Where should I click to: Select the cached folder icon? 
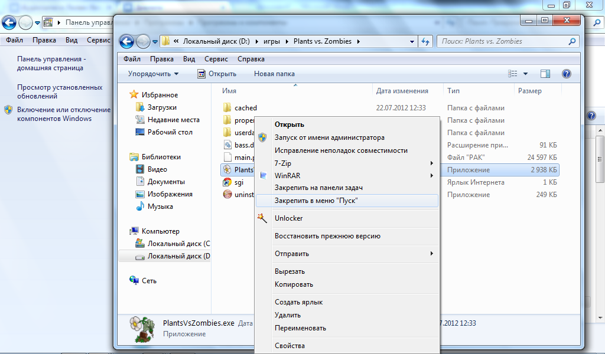(x=227, y=108)
